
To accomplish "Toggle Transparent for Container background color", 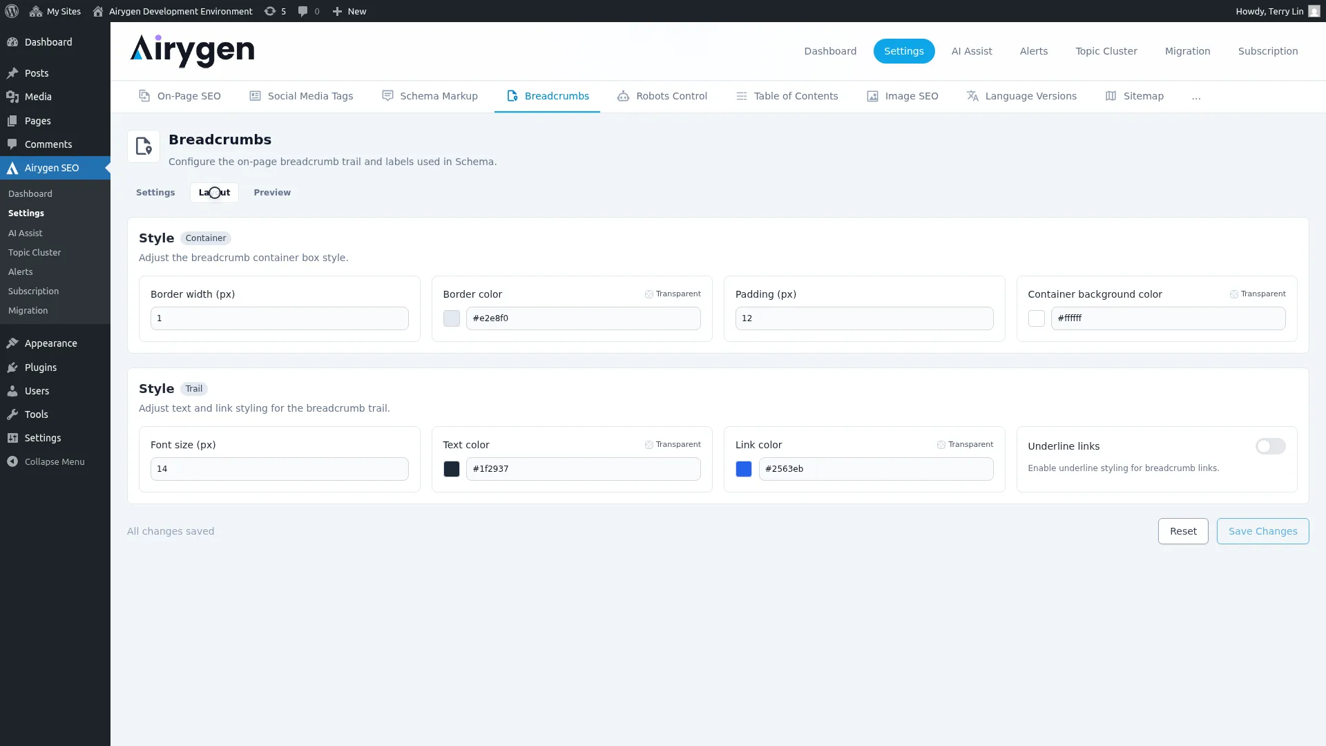I will pyautogui.click(x=1258, y=294).
